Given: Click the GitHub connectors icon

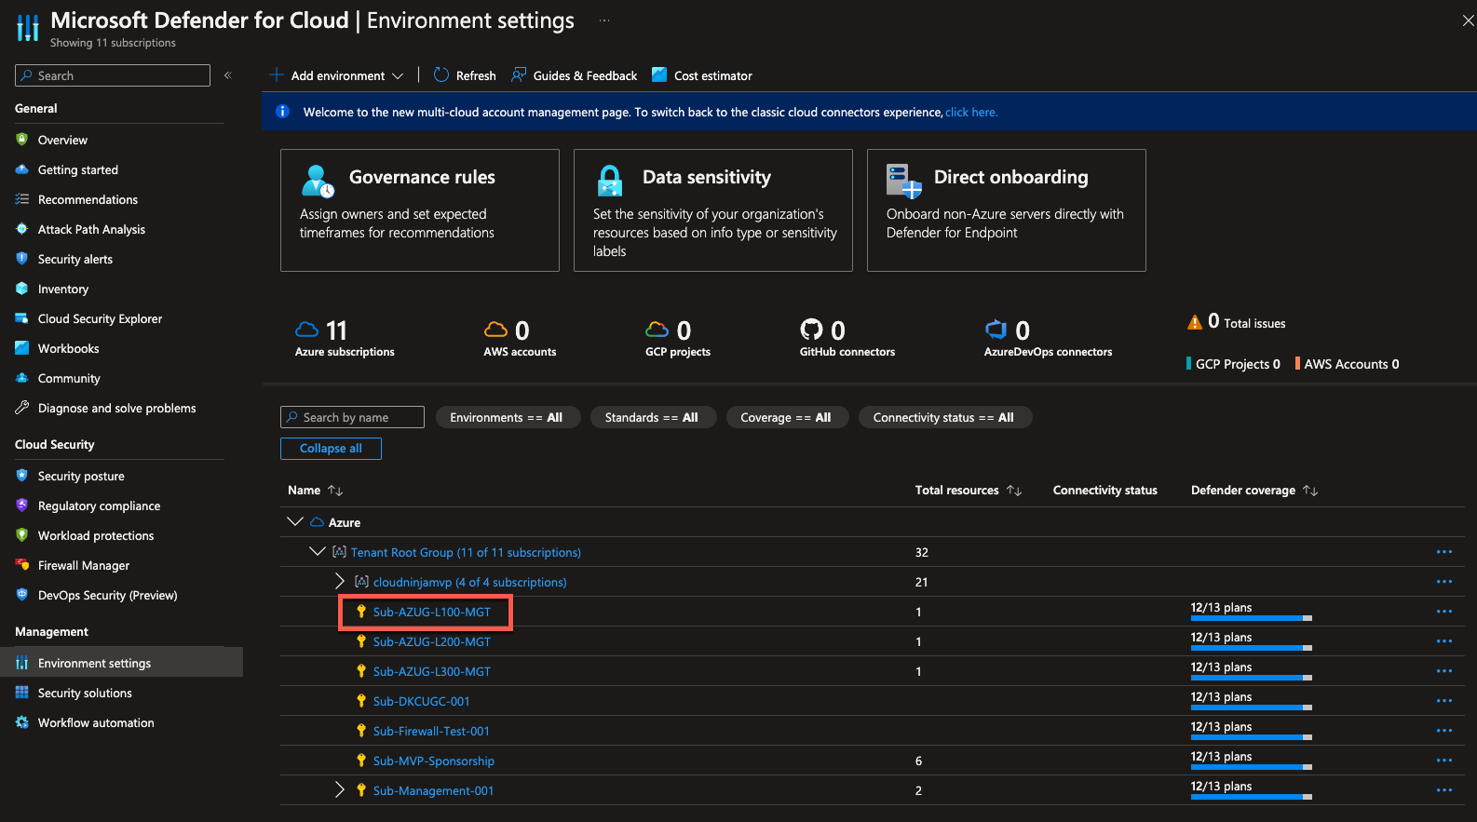Looking at the screenshot, I should click(811, 330).
